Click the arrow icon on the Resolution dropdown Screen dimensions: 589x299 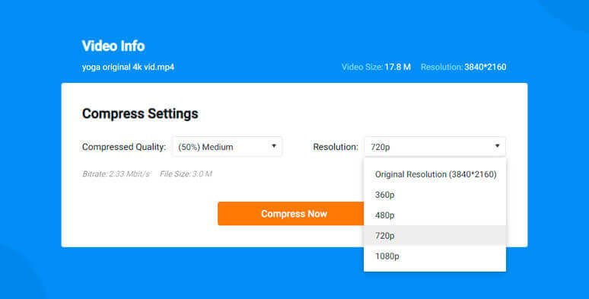[497, 146]
